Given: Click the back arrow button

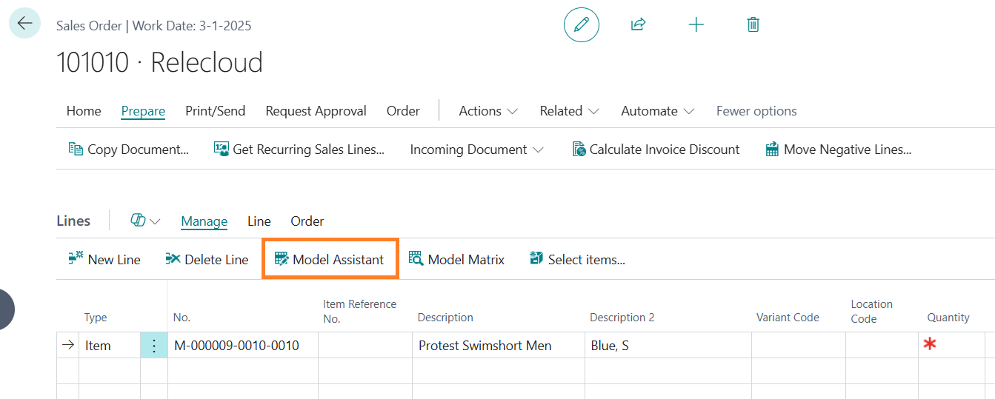Looking at the screenshot, I should click(24, 23).
